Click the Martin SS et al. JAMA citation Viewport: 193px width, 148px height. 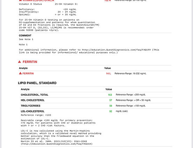[x=54, y=141]
